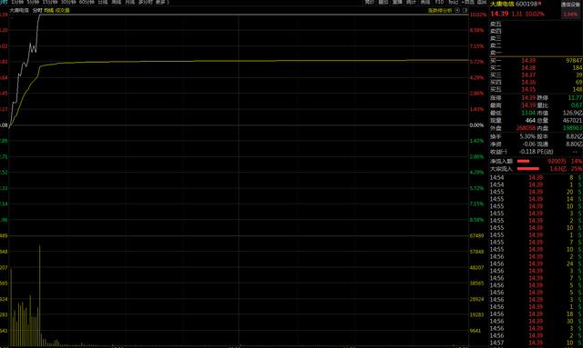Click the sector change 1.94% value
Screen dimensions: 583x348
[570, 15]
